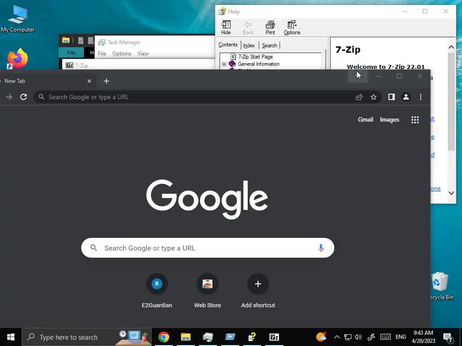Open the notification center
The width and height of the screenshot is (462, 346).
[448, 337]
